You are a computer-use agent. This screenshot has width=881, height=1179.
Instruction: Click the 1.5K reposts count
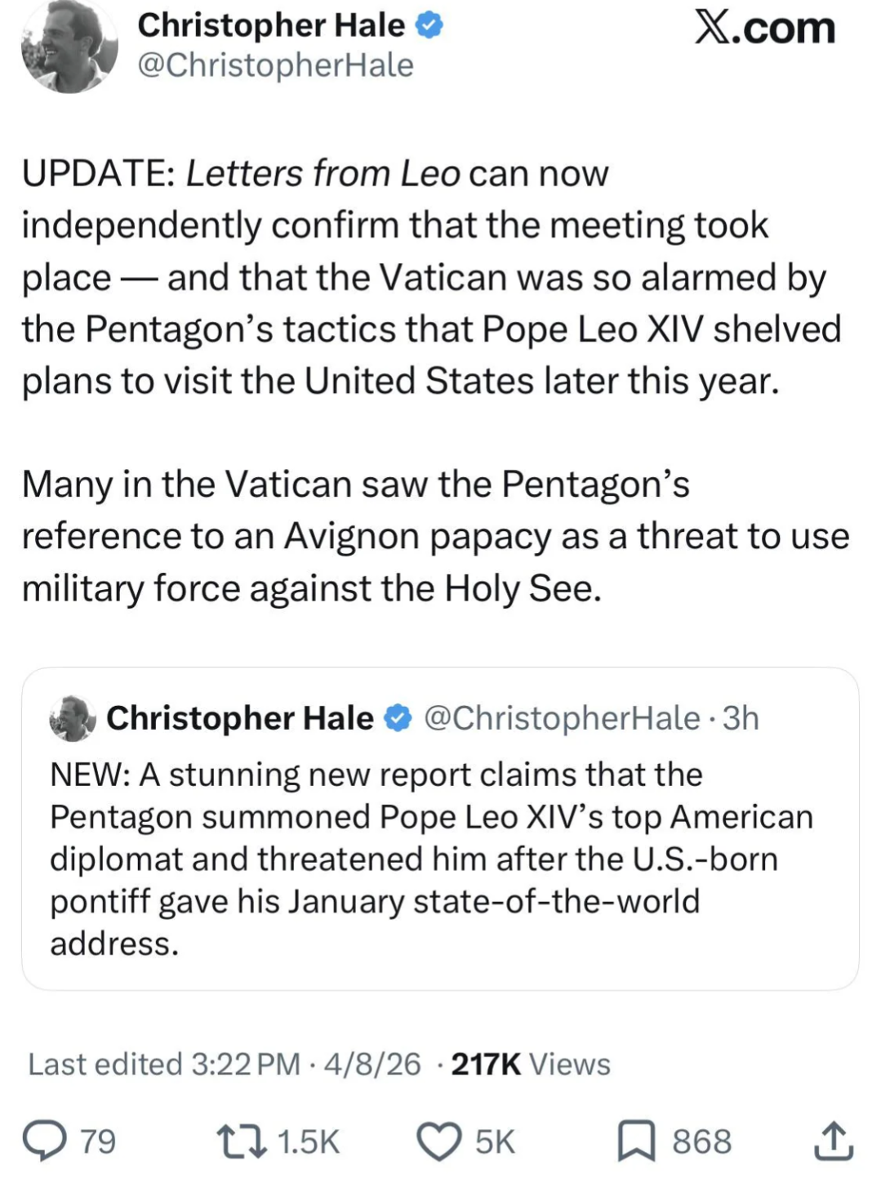click(308, 1141)
